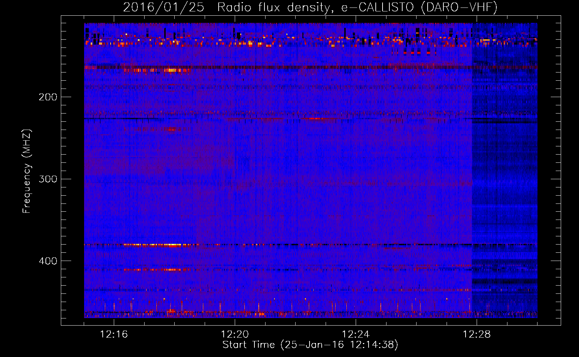Click the plot title 'Radio flux density, e-CALLISTO (DARO-VHF)'
The width and height of the screenshot is (579, 357).
(x=357, y=7)
